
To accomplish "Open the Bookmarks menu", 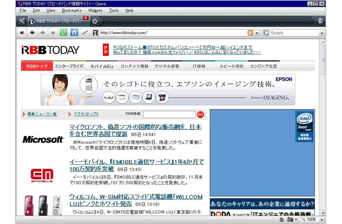I will click(72, 11).
